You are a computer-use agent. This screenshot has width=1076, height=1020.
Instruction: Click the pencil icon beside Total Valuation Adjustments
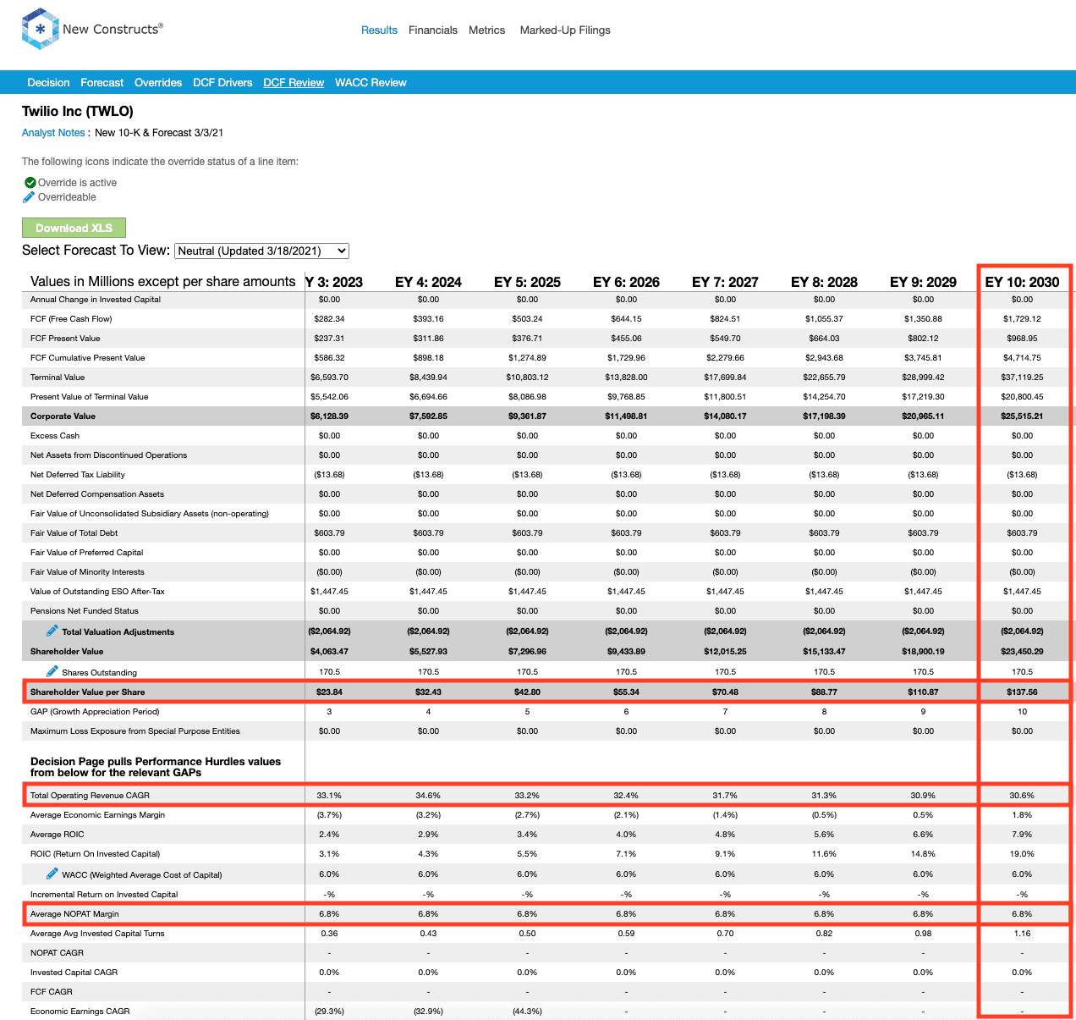(x=52, y=631)
